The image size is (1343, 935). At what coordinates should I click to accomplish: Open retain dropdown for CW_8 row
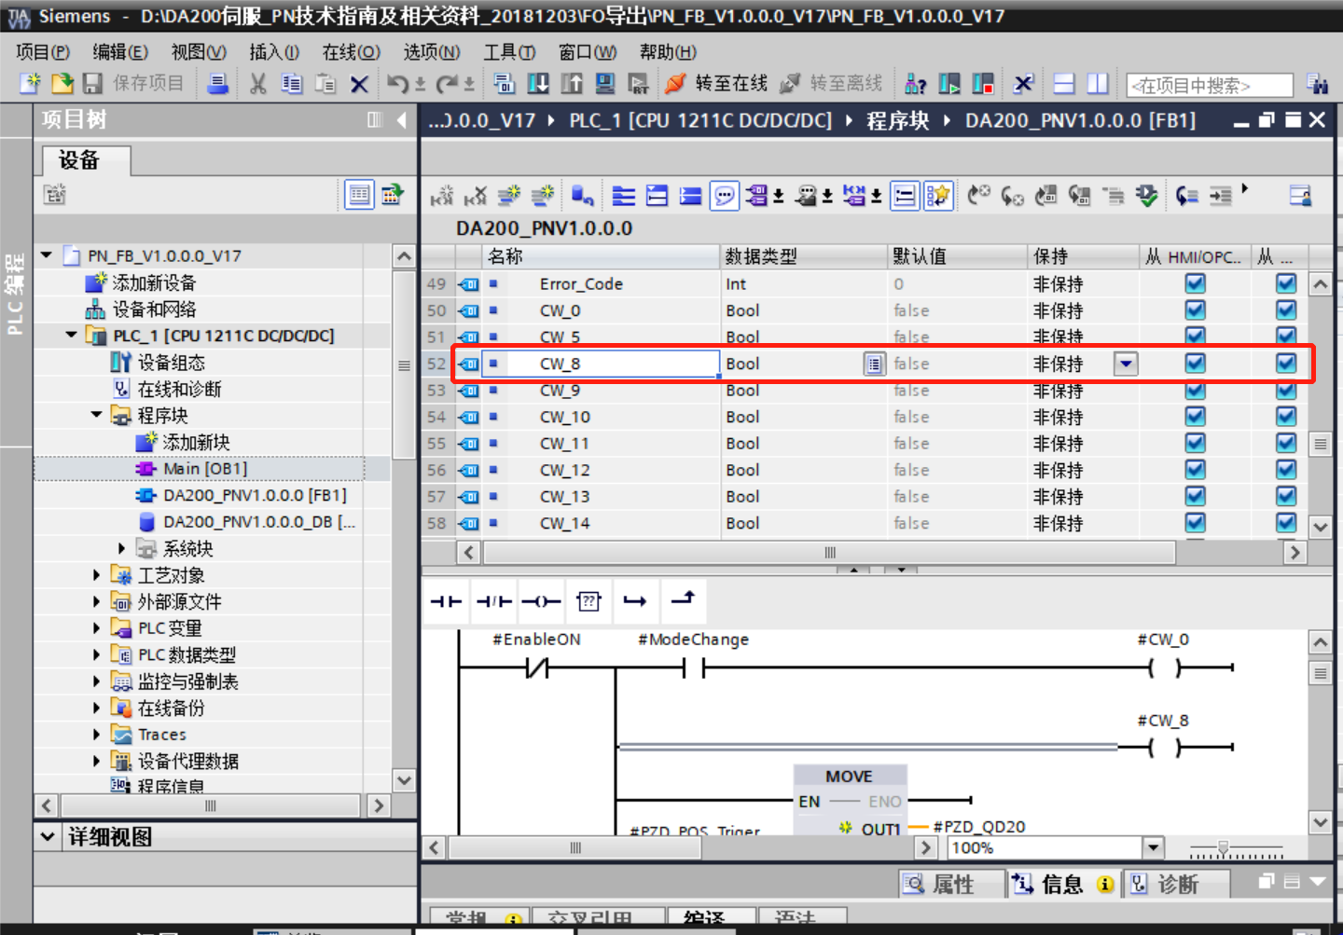(1126, 364)
